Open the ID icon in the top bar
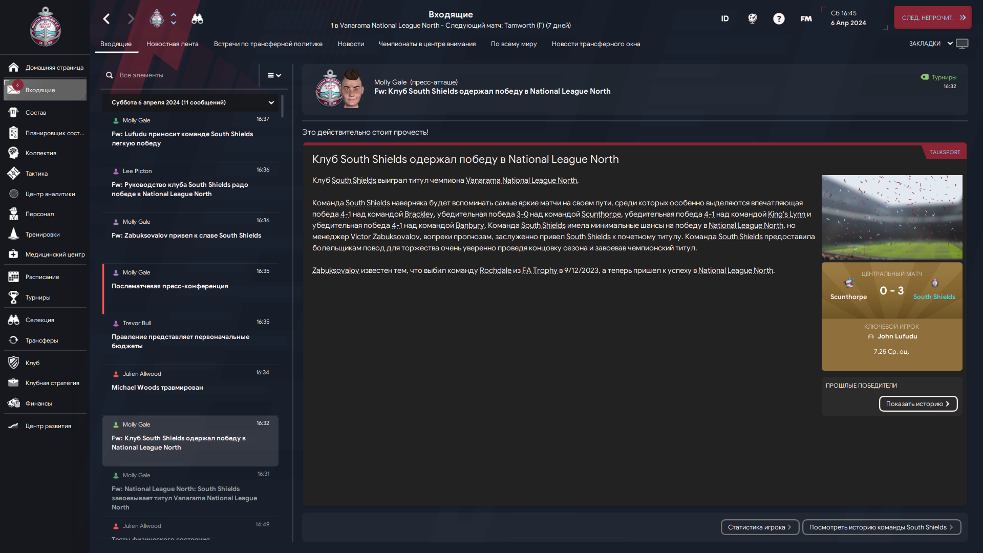983x553 pixels. (725, 19)
